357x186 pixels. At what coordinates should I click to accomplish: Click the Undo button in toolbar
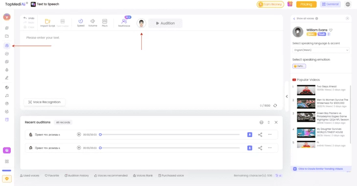coord(29,18)
